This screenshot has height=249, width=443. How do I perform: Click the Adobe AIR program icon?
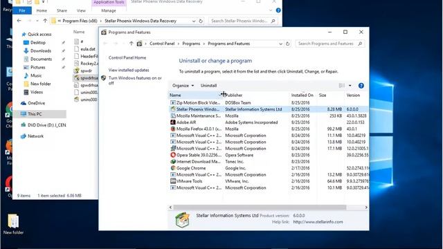(173, 122)
